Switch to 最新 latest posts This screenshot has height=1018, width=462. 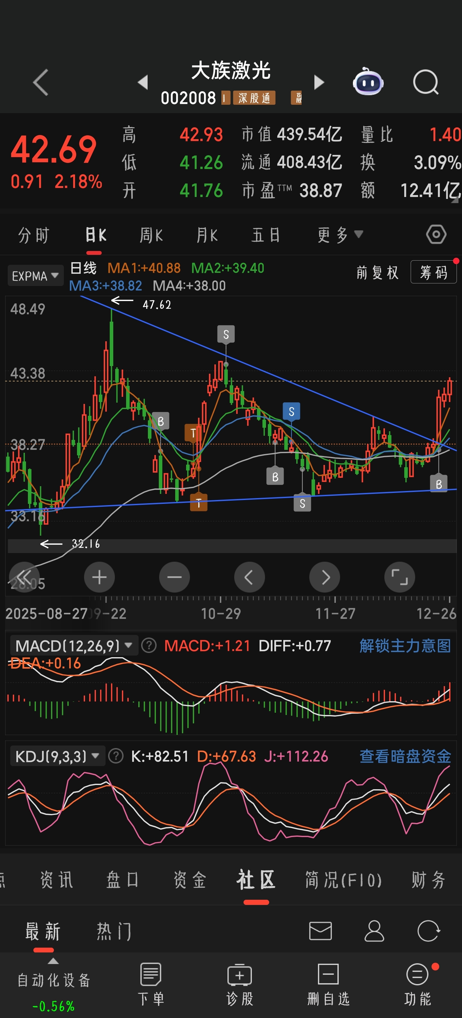pyautogui.click(x=43, y=932)
